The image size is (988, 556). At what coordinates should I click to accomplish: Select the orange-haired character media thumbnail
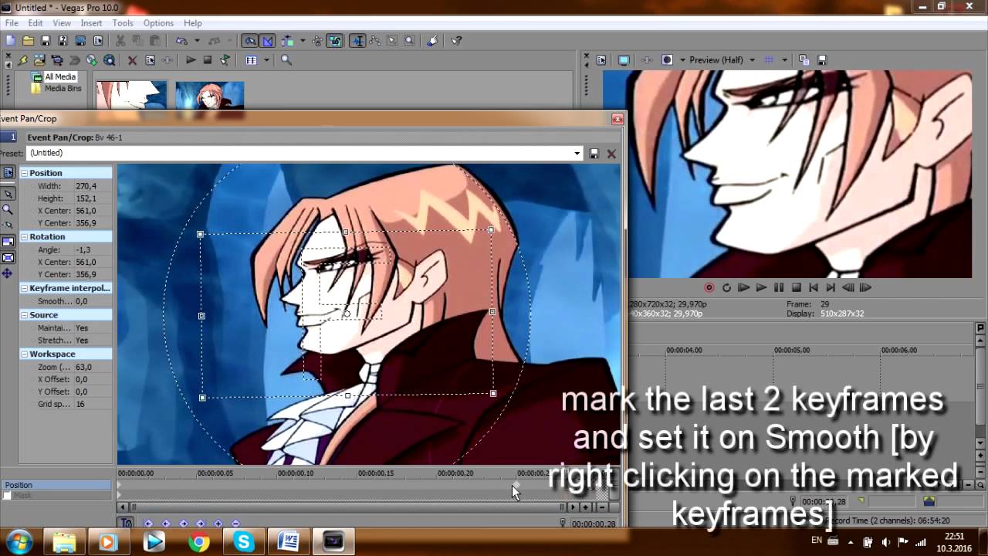[x=210, y=97]
